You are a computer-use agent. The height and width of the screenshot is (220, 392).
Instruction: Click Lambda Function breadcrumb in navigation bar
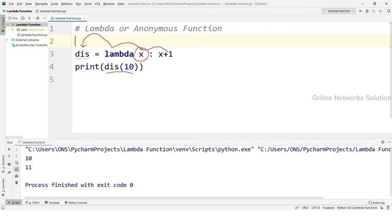(18, 11)
